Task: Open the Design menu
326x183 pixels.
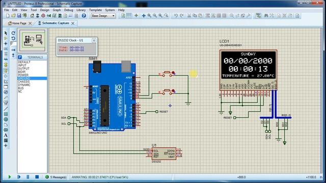Action: 45,10
